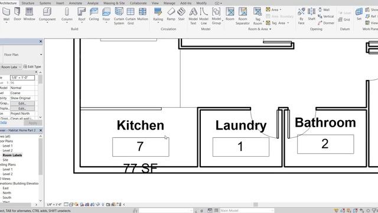The width and height of the screenshot is (378, 213).
Task: Select the Roof tool
Action: [x=82, y=14]
